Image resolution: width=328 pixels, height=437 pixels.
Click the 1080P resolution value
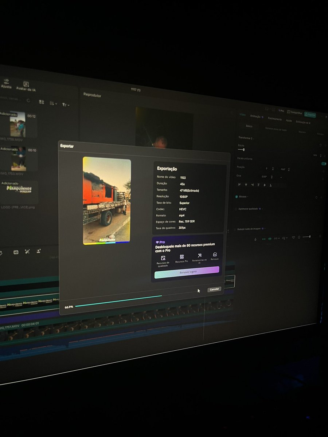click(x=184, y=196)
